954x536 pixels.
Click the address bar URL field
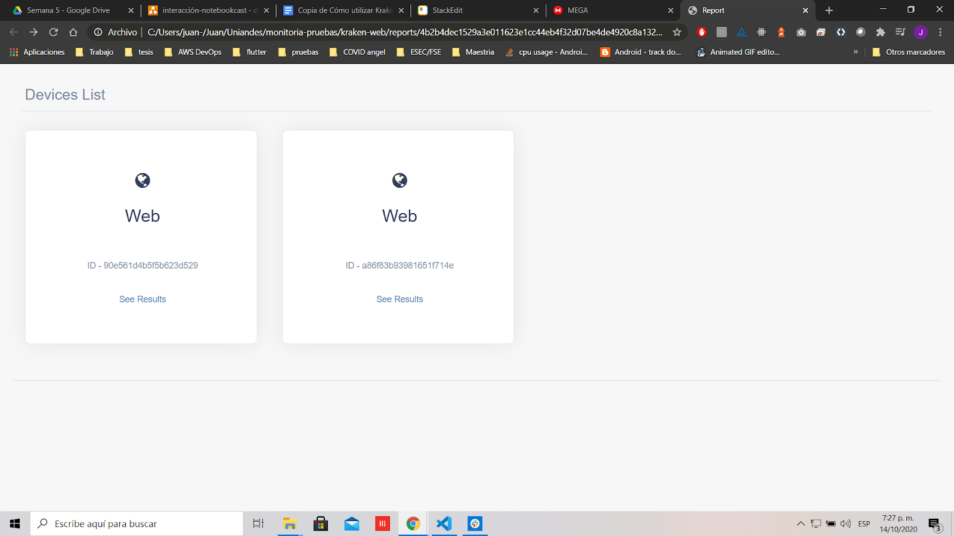(404, 32)
